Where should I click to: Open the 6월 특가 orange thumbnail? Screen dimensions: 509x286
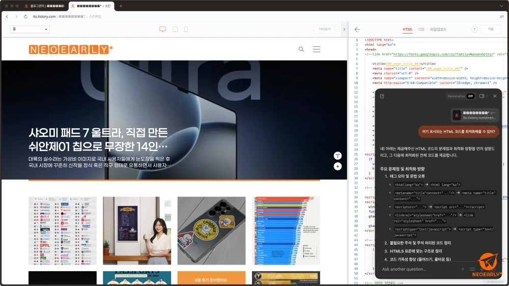coord(211,278)
